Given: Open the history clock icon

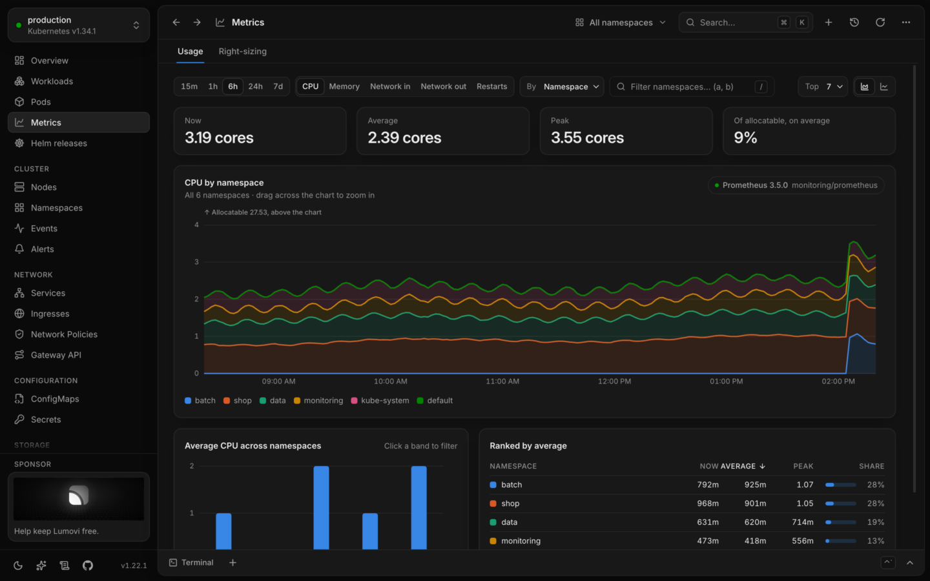Looking at the screenshot, I should coord(854,23).
